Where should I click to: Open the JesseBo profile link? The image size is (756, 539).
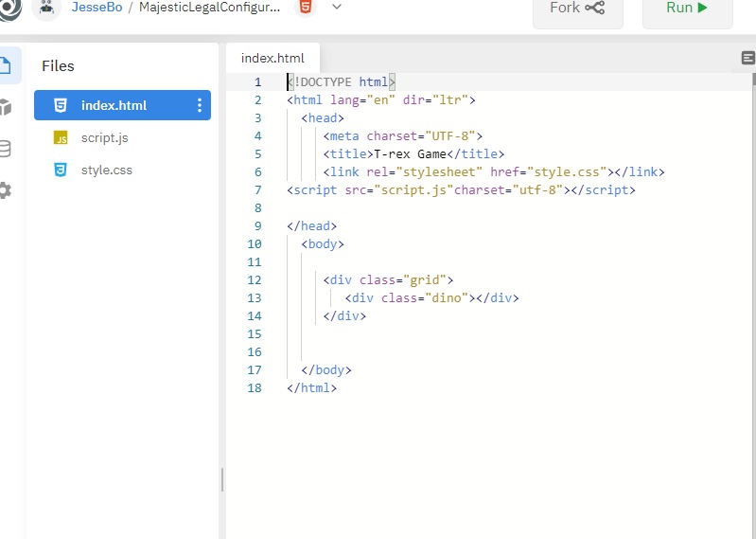[x=97, y=8]
